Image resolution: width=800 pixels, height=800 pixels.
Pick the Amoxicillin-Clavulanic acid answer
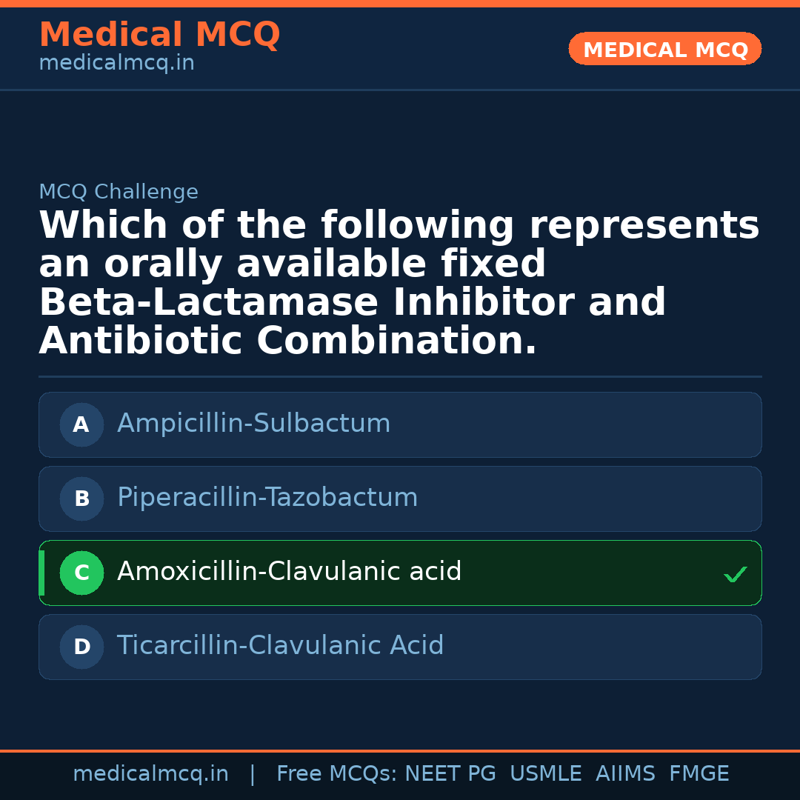click(x=289, y=572)
